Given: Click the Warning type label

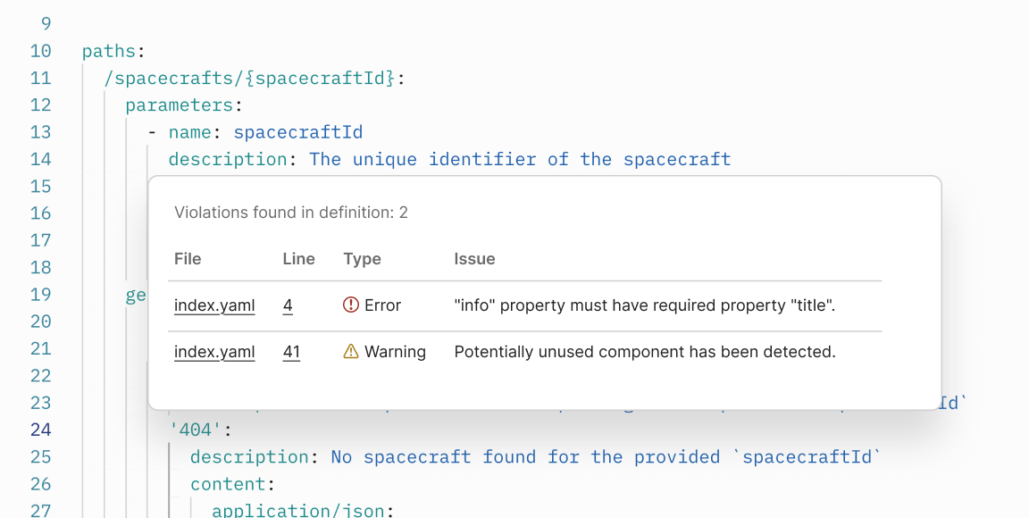Looking at the screenshot, I should pyautogui.click(x=395, y=352).
